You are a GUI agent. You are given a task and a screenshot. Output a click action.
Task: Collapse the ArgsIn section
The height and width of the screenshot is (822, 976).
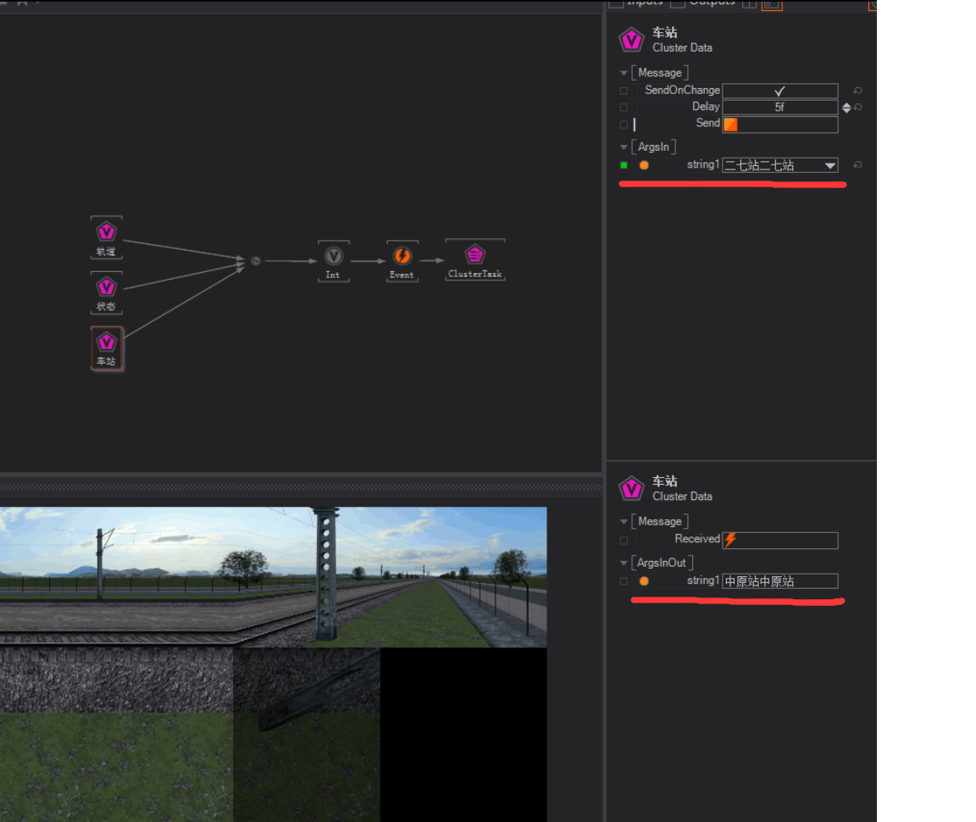624,147
